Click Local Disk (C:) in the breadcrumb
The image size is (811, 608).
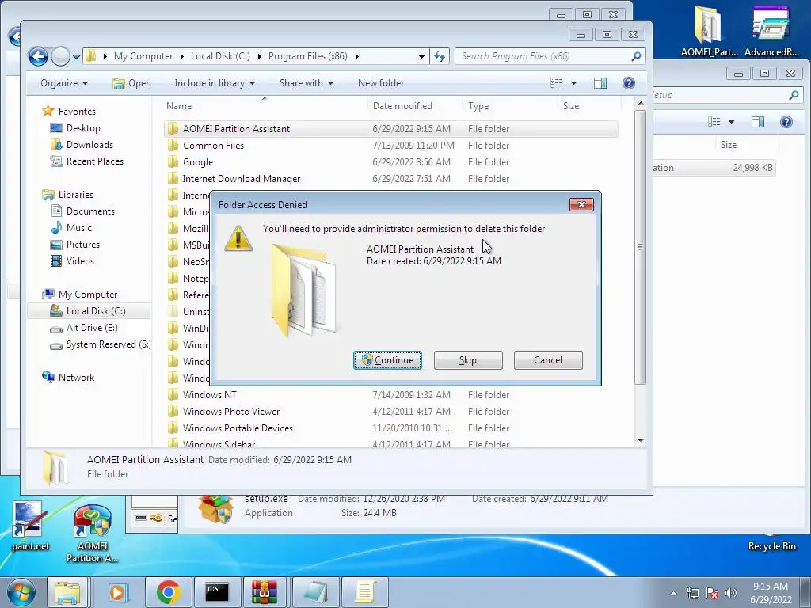click(x=220, y=56)
